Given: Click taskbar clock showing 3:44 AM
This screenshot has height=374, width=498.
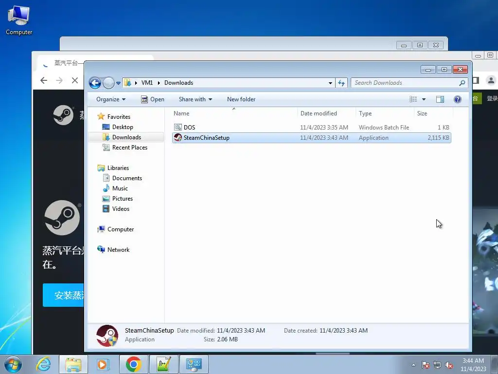Looking at the screenshot, I should [x=473, y=365].
